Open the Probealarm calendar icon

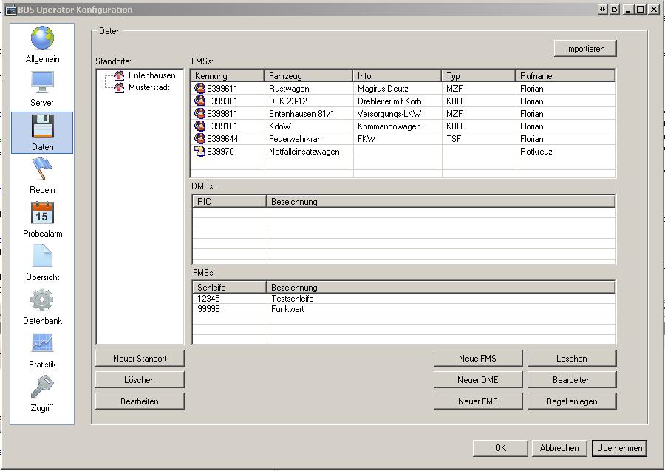42,214
